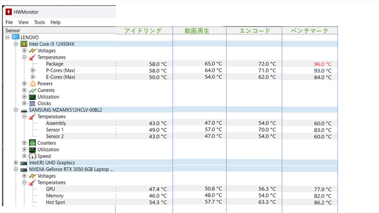The height and width of the screenshot is (213, 379).
Task: Expand the CPU Utilization node
Action: click(x=24, y=97)
